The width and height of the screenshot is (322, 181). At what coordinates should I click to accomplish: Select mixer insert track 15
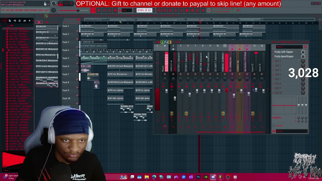[254, 46]
